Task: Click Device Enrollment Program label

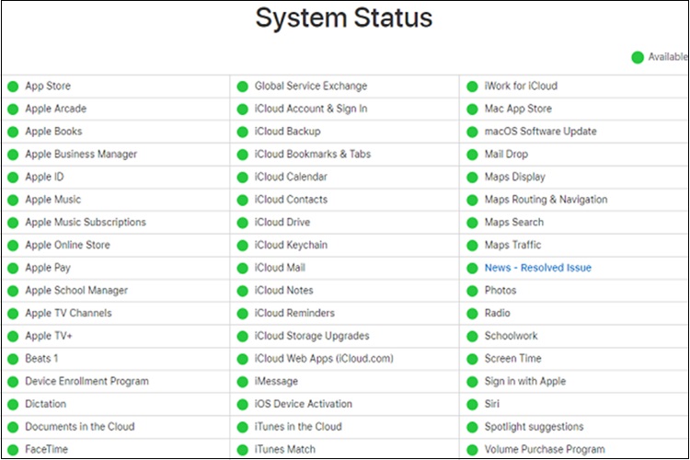Action: pyautogui.click(x=86, y=381)
